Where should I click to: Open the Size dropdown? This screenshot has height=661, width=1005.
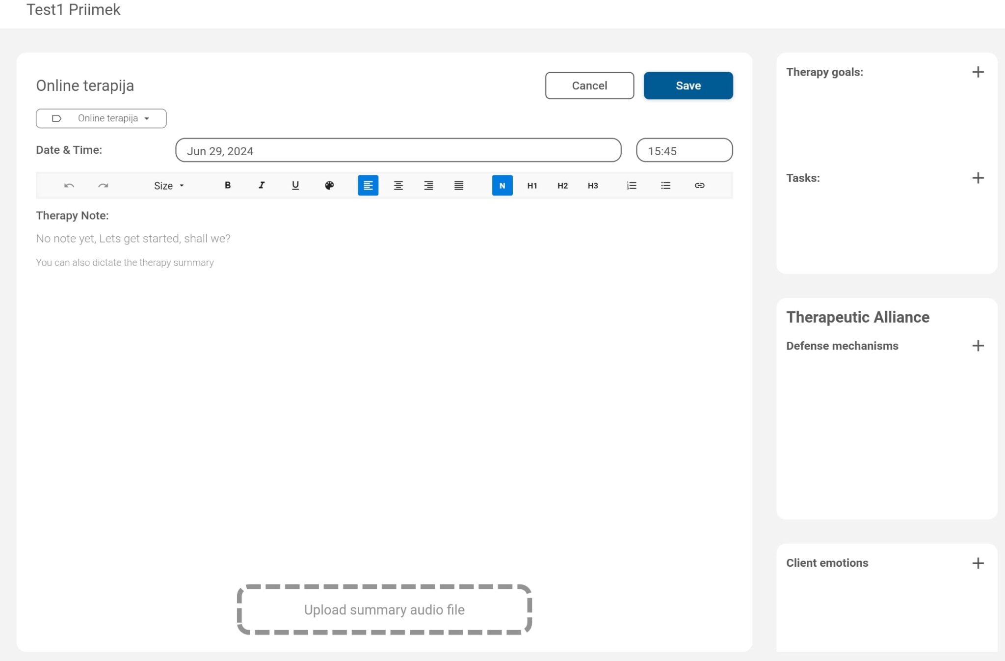(x=168, y=185)
